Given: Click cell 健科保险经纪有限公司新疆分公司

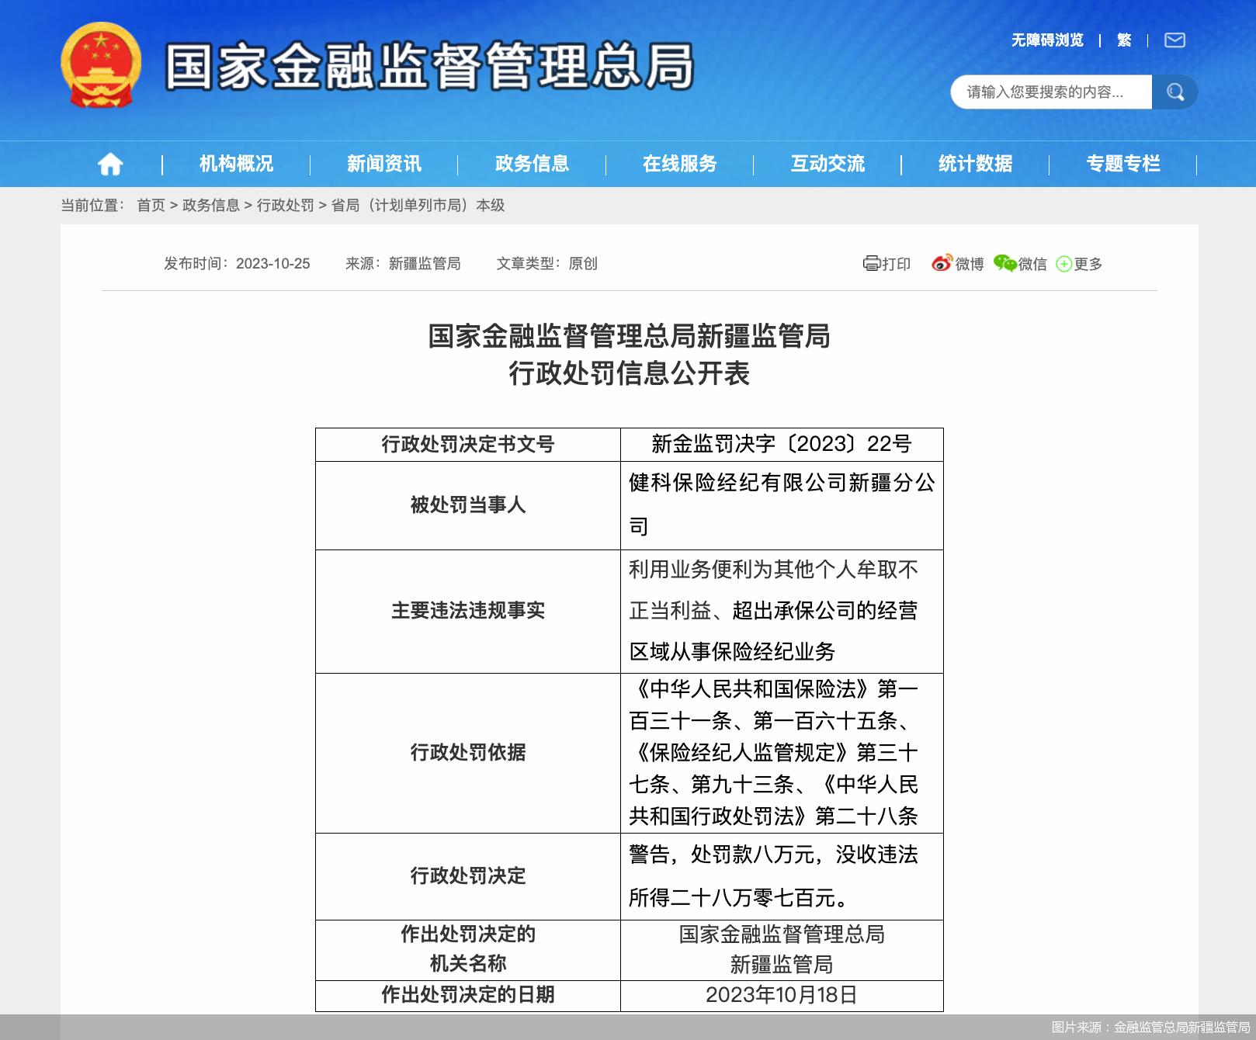Looking at the screenshot, I should (x=782, y=505).
